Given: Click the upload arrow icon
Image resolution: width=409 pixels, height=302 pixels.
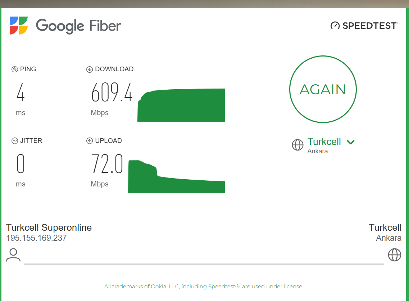Looking at the screenshot, I should click(90, 141).
